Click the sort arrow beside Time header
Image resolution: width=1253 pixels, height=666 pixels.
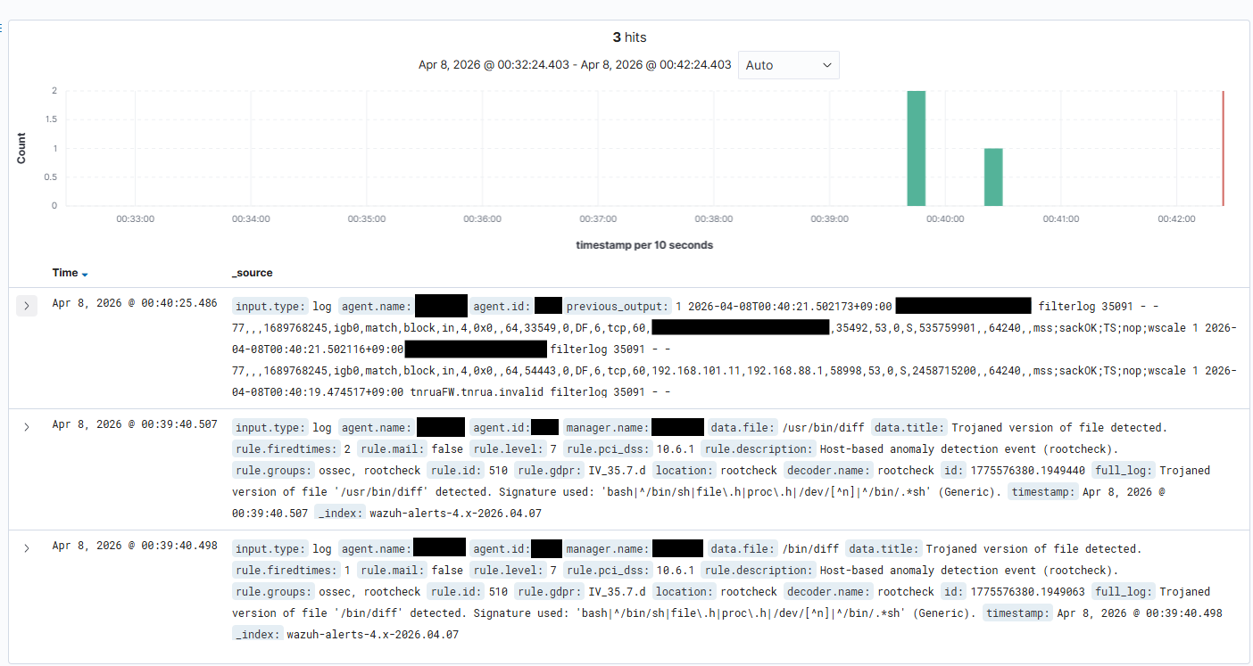tap(85, 275)
